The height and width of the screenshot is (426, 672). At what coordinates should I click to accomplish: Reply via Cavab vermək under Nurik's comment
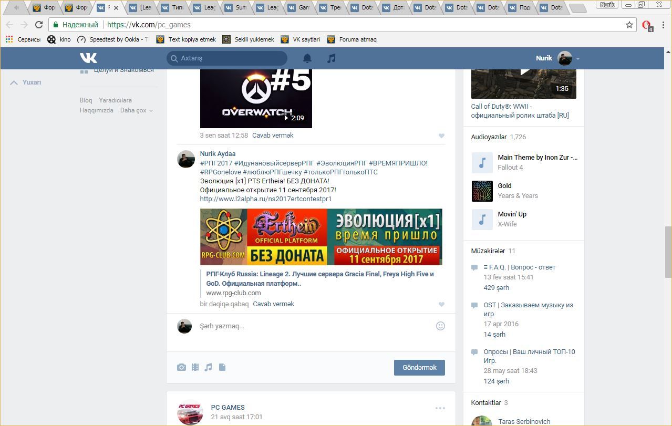tap(273, 304)
